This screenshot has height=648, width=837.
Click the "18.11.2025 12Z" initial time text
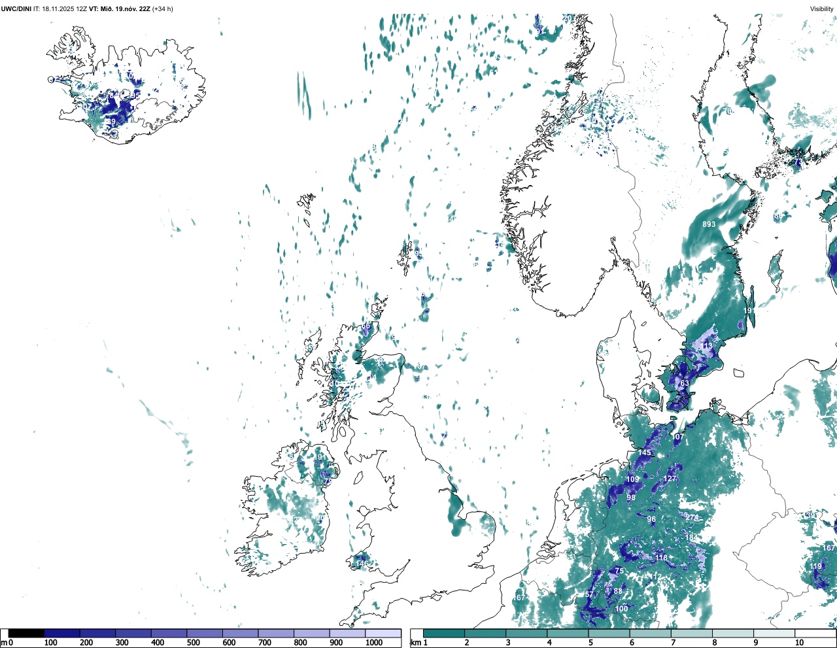point(65,9)
